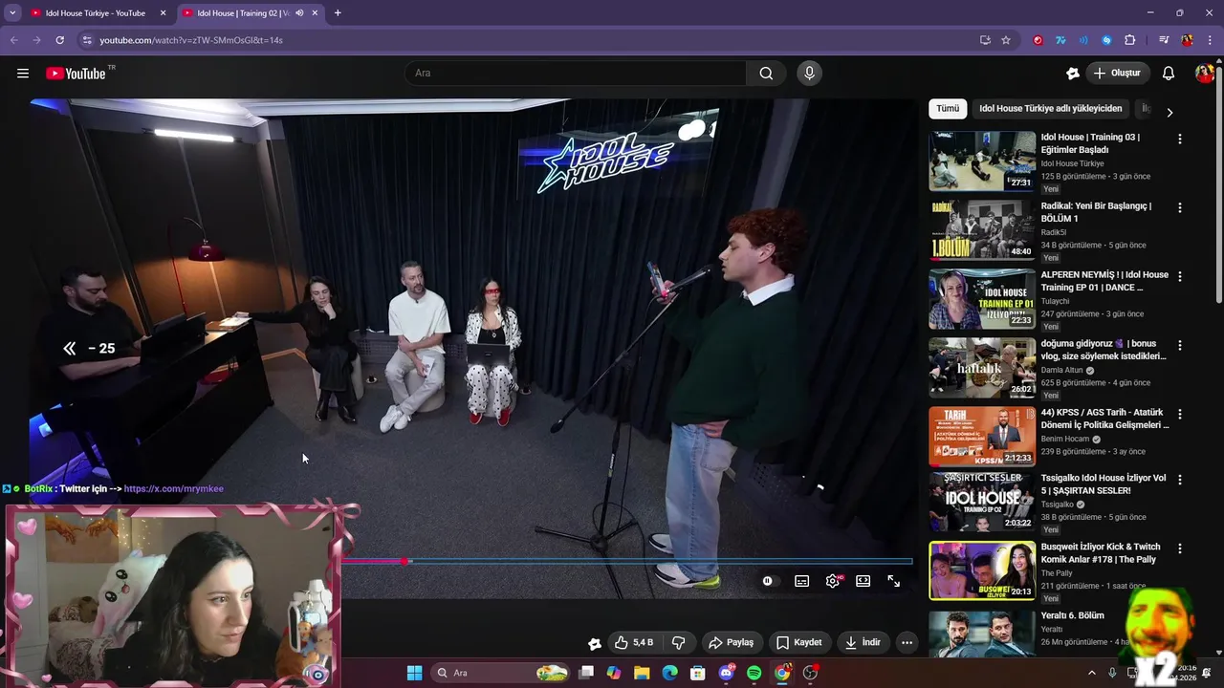The image size is (1224, 688).
Task: Open the YouTube hamburger guide menu
Action: coord(23,74)
